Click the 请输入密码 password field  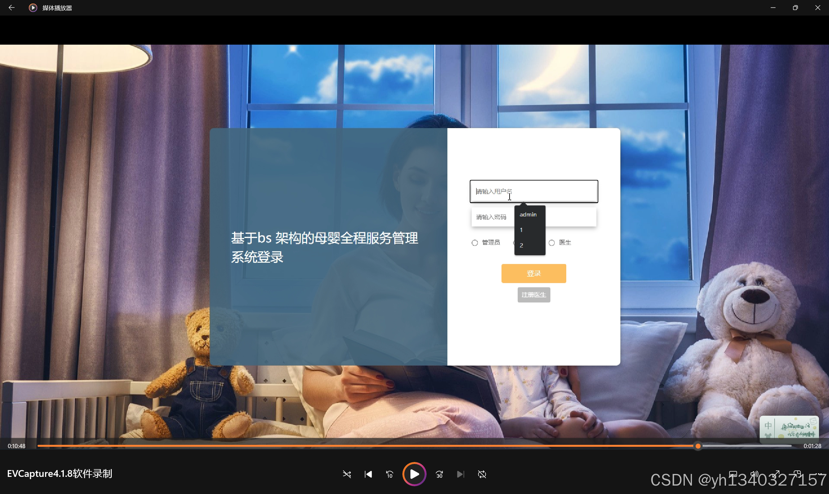492,217
